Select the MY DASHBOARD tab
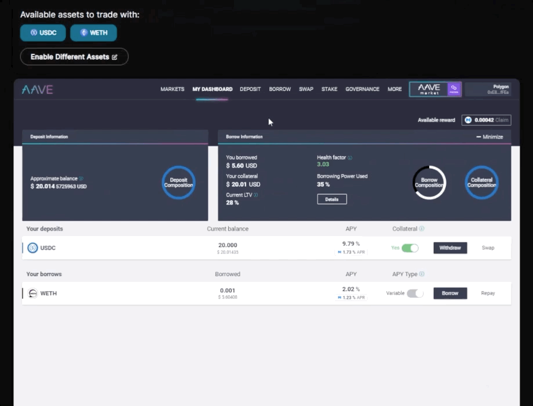 [x=213, y=89]
